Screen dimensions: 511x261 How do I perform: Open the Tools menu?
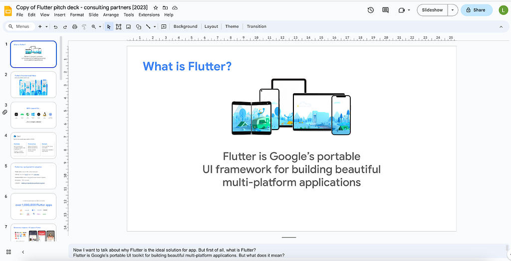129,14
